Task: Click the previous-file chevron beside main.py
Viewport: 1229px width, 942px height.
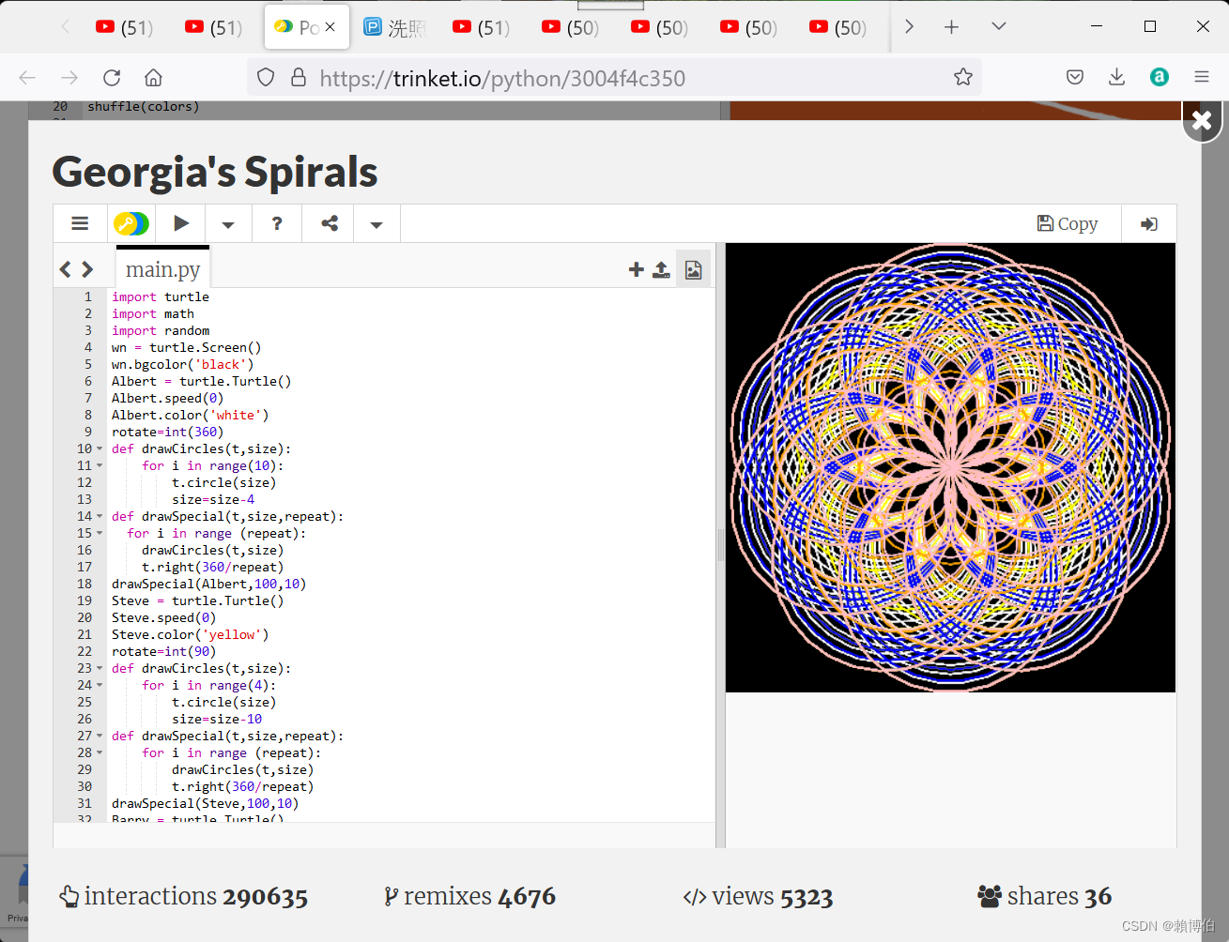Action: (64, 269)
